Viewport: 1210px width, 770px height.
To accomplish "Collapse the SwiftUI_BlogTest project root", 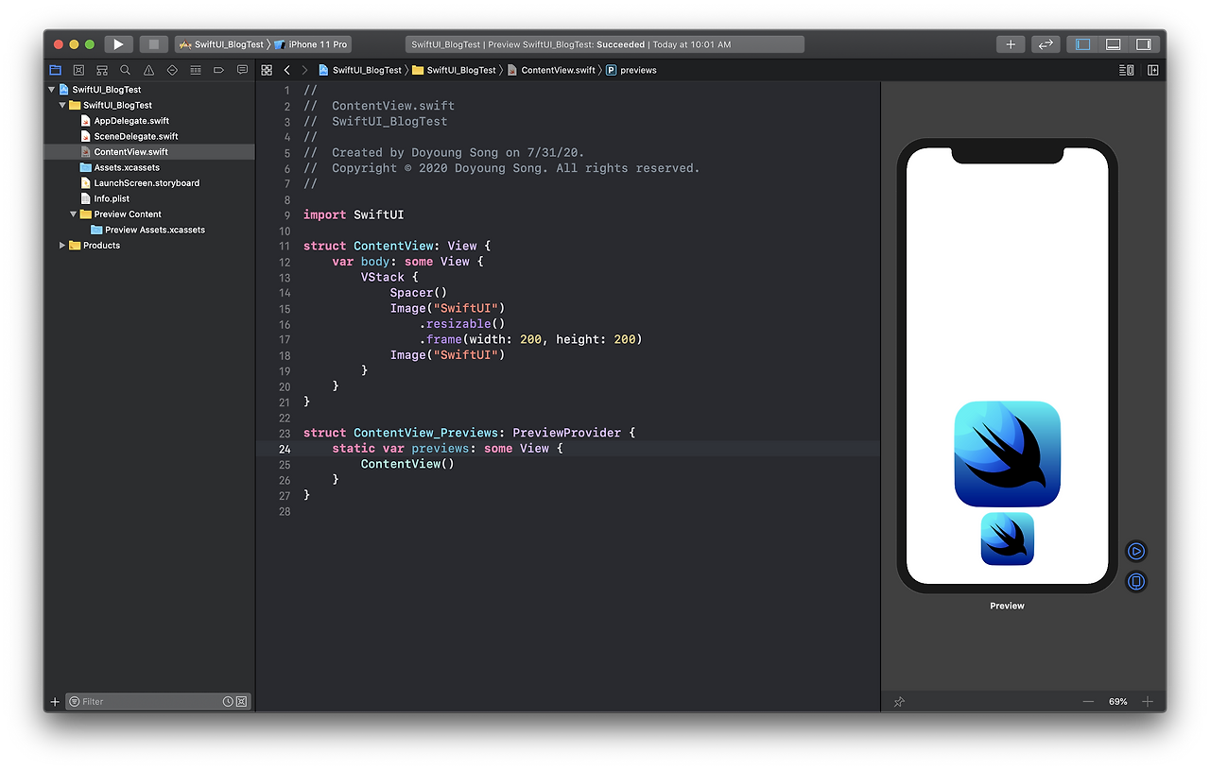I will (x=52, y=90).
